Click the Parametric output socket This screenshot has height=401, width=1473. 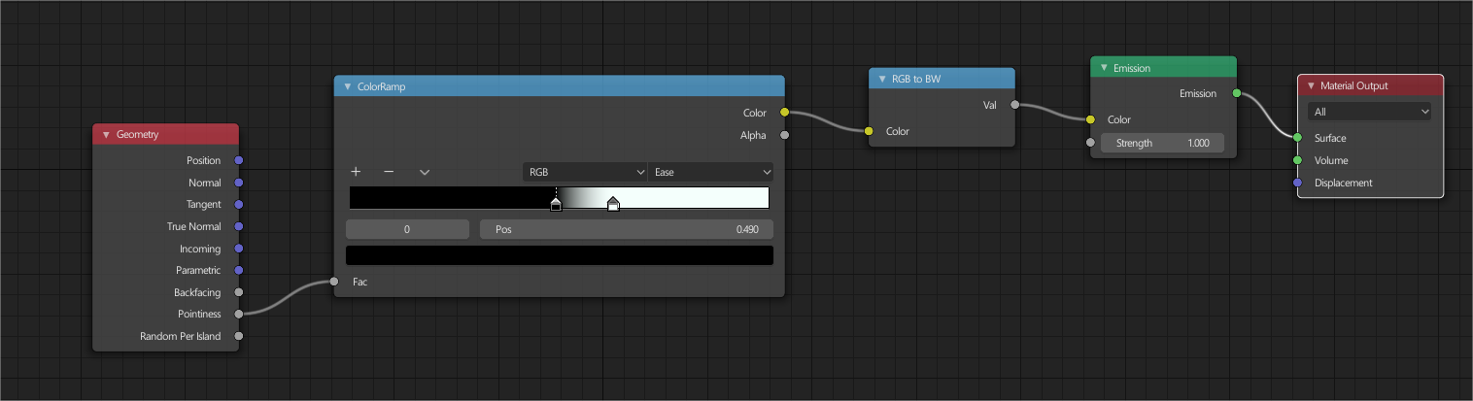239,270
